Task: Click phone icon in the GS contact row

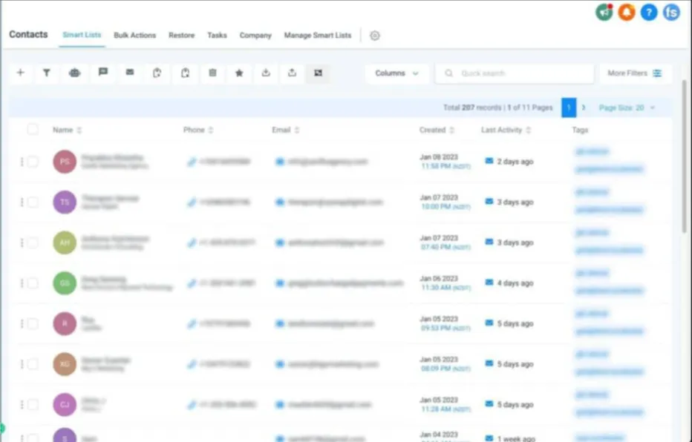Action: tap(192, 283)
